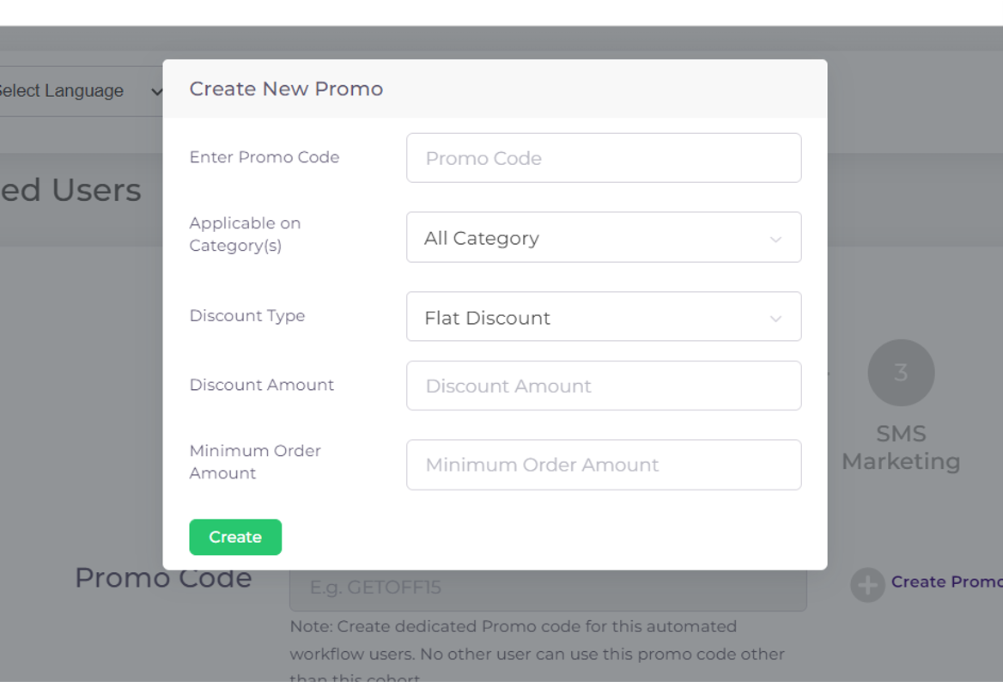Select the step 3 circle icon
This screenshot has width=1003, height=682.
click(x=901, y=372)
